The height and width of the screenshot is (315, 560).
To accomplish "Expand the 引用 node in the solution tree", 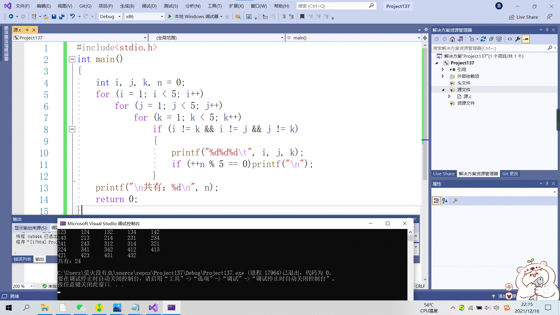I will coord(443,69).
